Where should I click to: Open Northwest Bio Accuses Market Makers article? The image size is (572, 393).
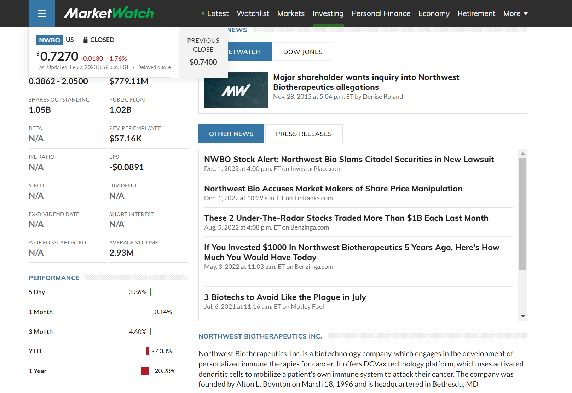click(333, 189)
